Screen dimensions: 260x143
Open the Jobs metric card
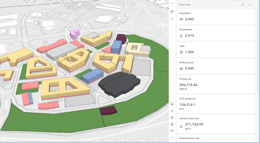216,50
